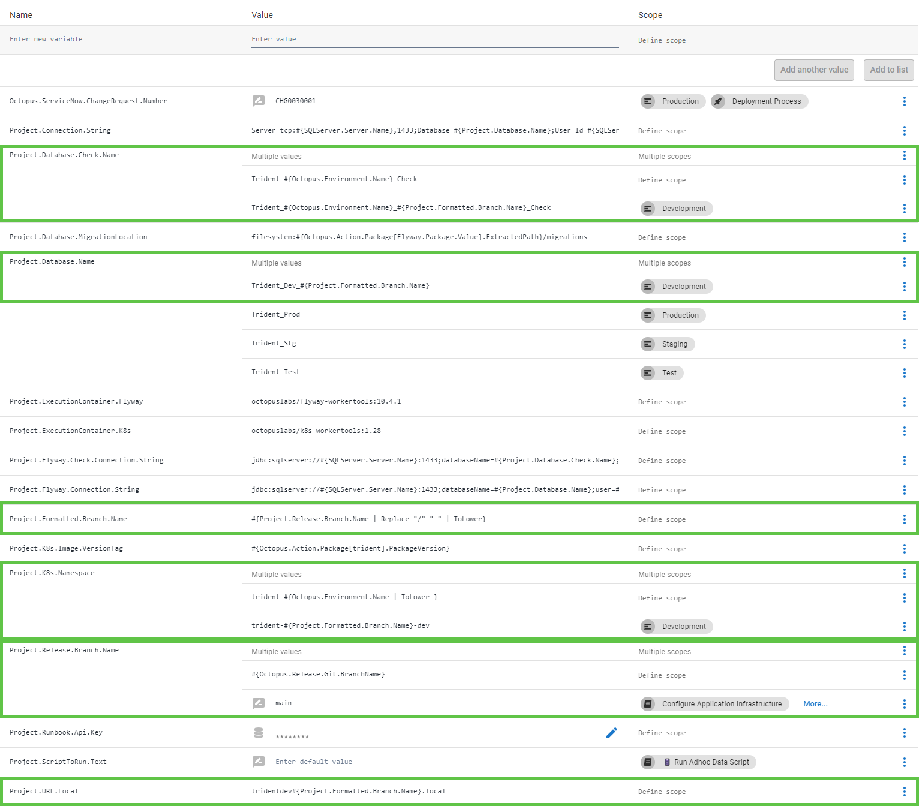Open the overflow menu for Project.K8s.Namespace
The image size is (919, 806).
click(905, 573)
